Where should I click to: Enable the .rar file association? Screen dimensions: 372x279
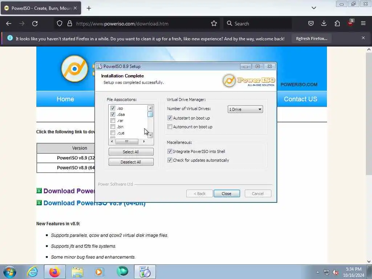click(x=113, y=121)
